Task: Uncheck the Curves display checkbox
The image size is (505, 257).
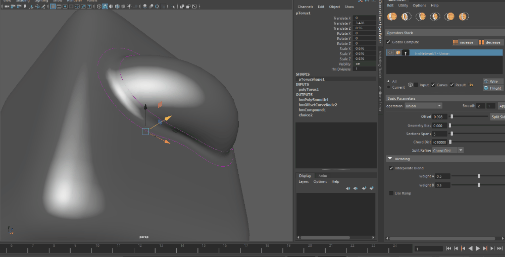Action: [x=433, y=85]
